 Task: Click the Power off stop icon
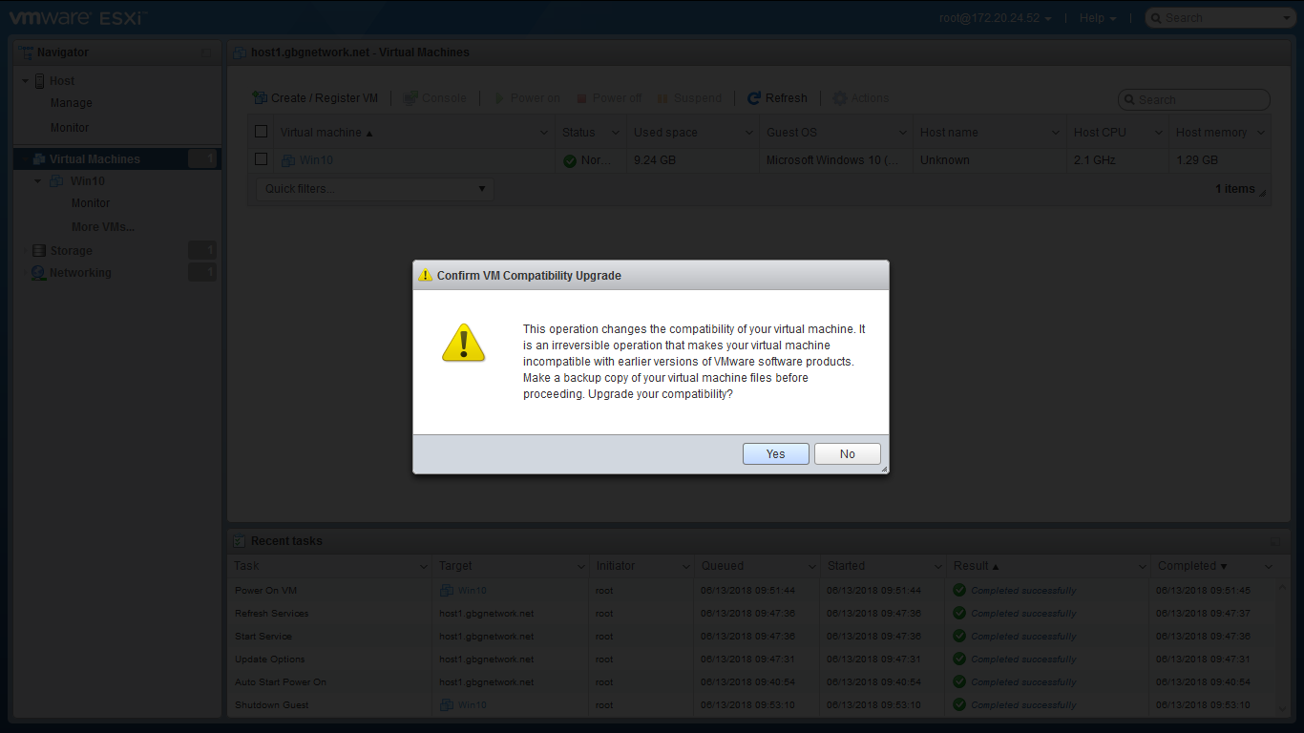581,98
